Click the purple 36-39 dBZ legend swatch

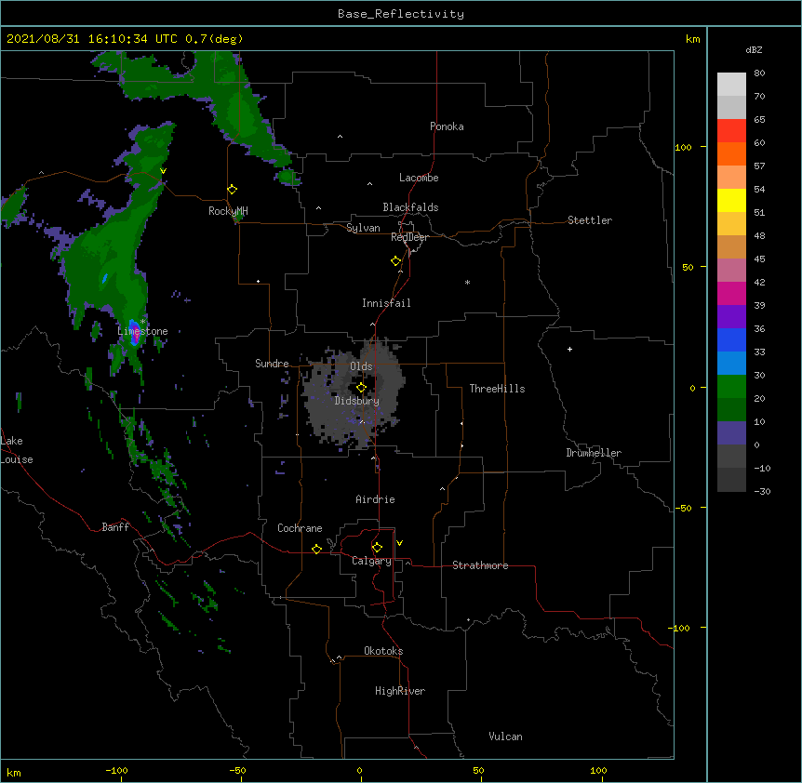[731, 316]
